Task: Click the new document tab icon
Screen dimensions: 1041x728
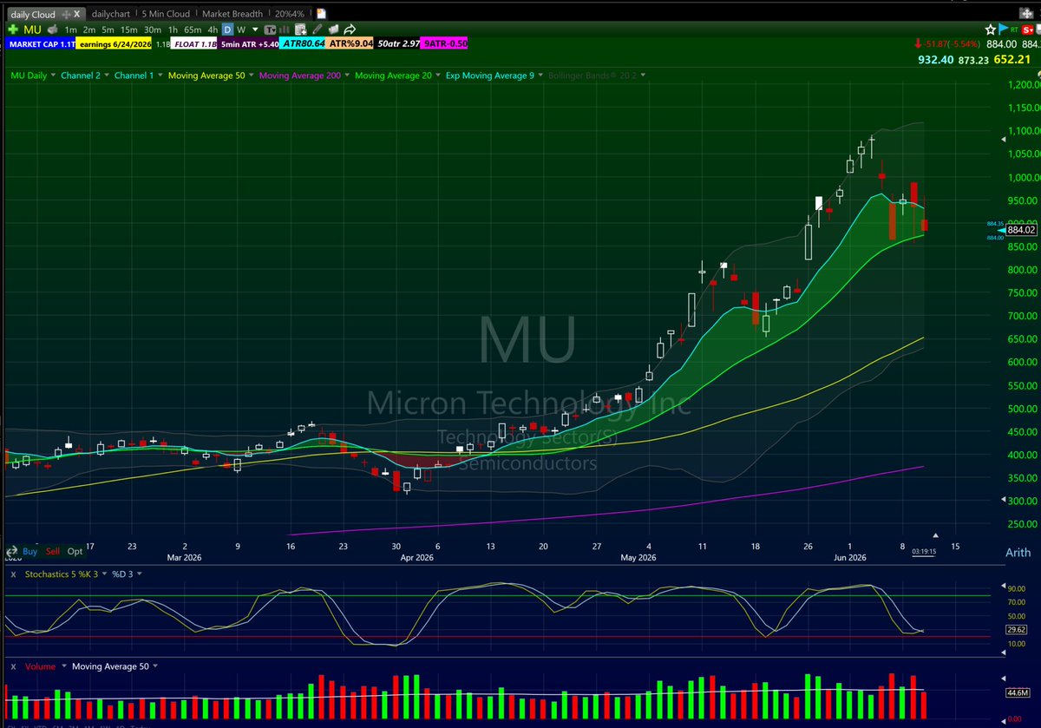Action: (321, 13)
